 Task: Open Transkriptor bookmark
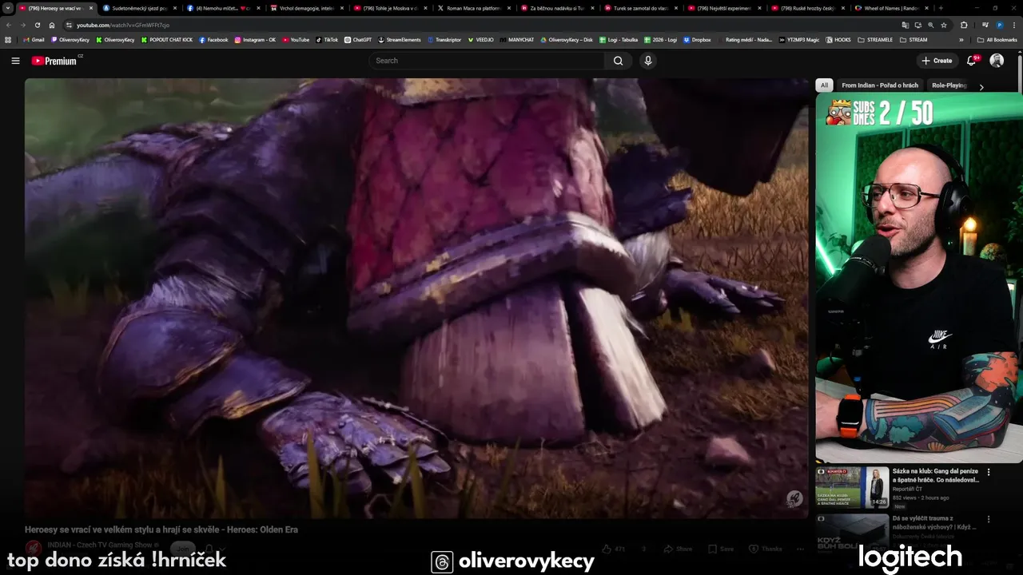444,39
